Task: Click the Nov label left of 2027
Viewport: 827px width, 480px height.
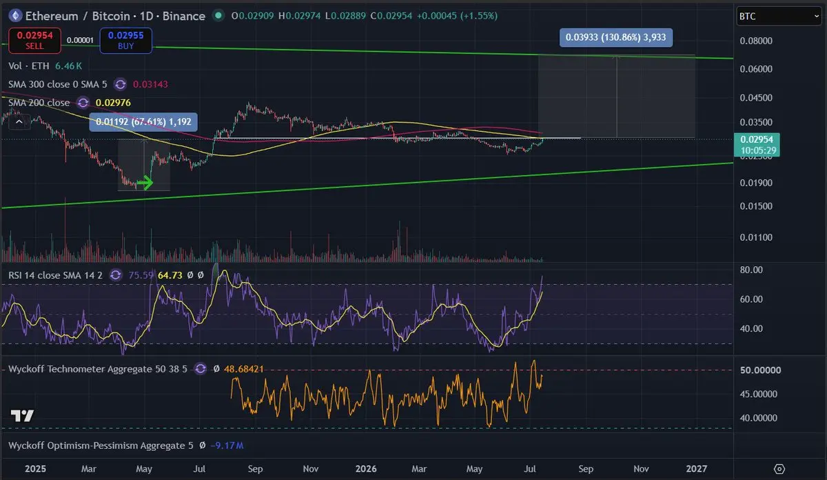Action: (640, 468)
